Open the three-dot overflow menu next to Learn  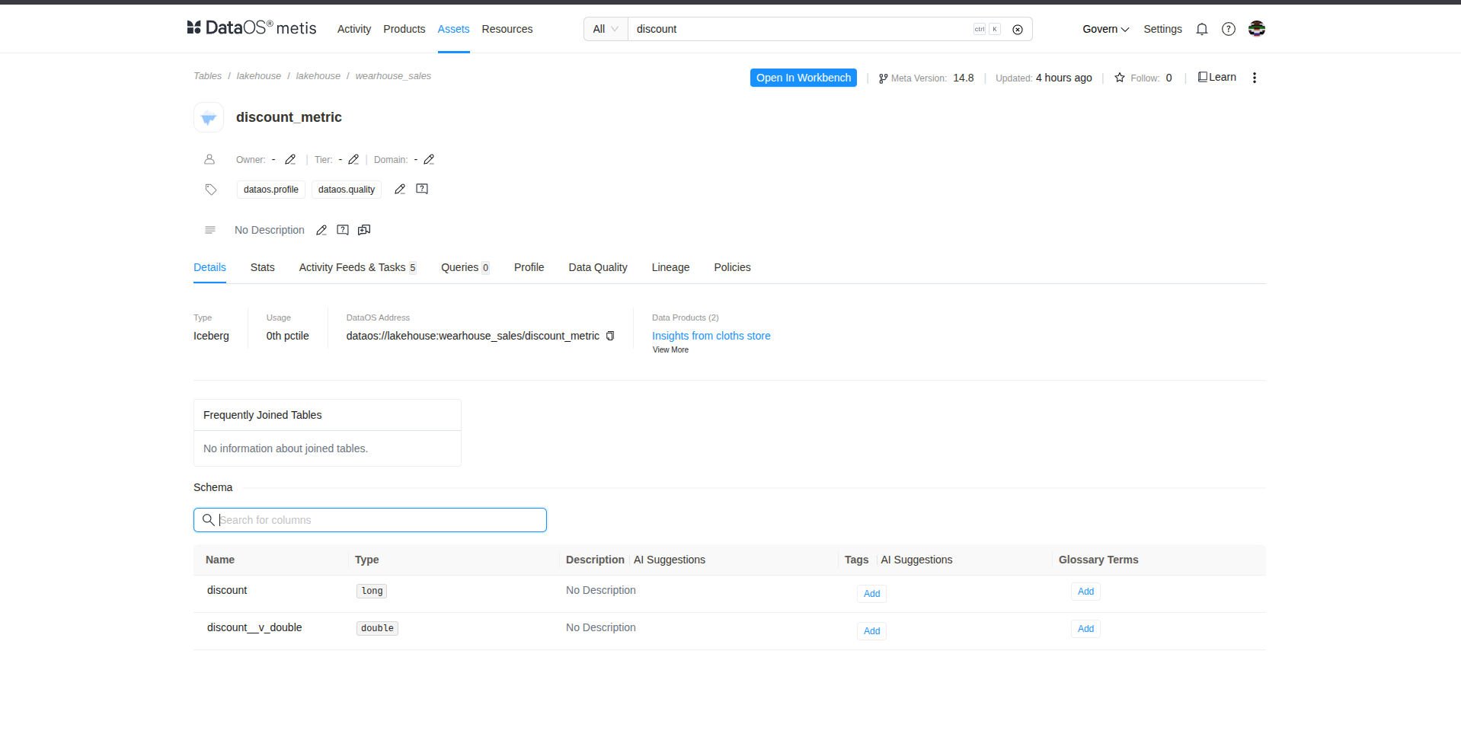pos(1254,77)
